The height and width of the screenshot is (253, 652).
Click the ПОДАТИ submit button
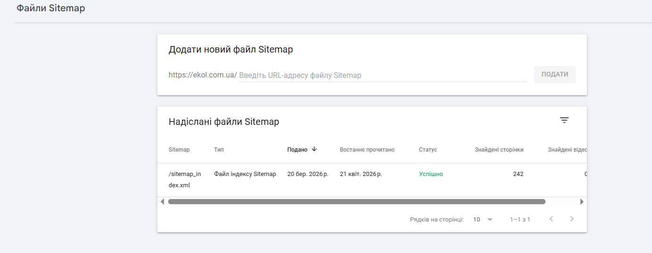[554, 75]
